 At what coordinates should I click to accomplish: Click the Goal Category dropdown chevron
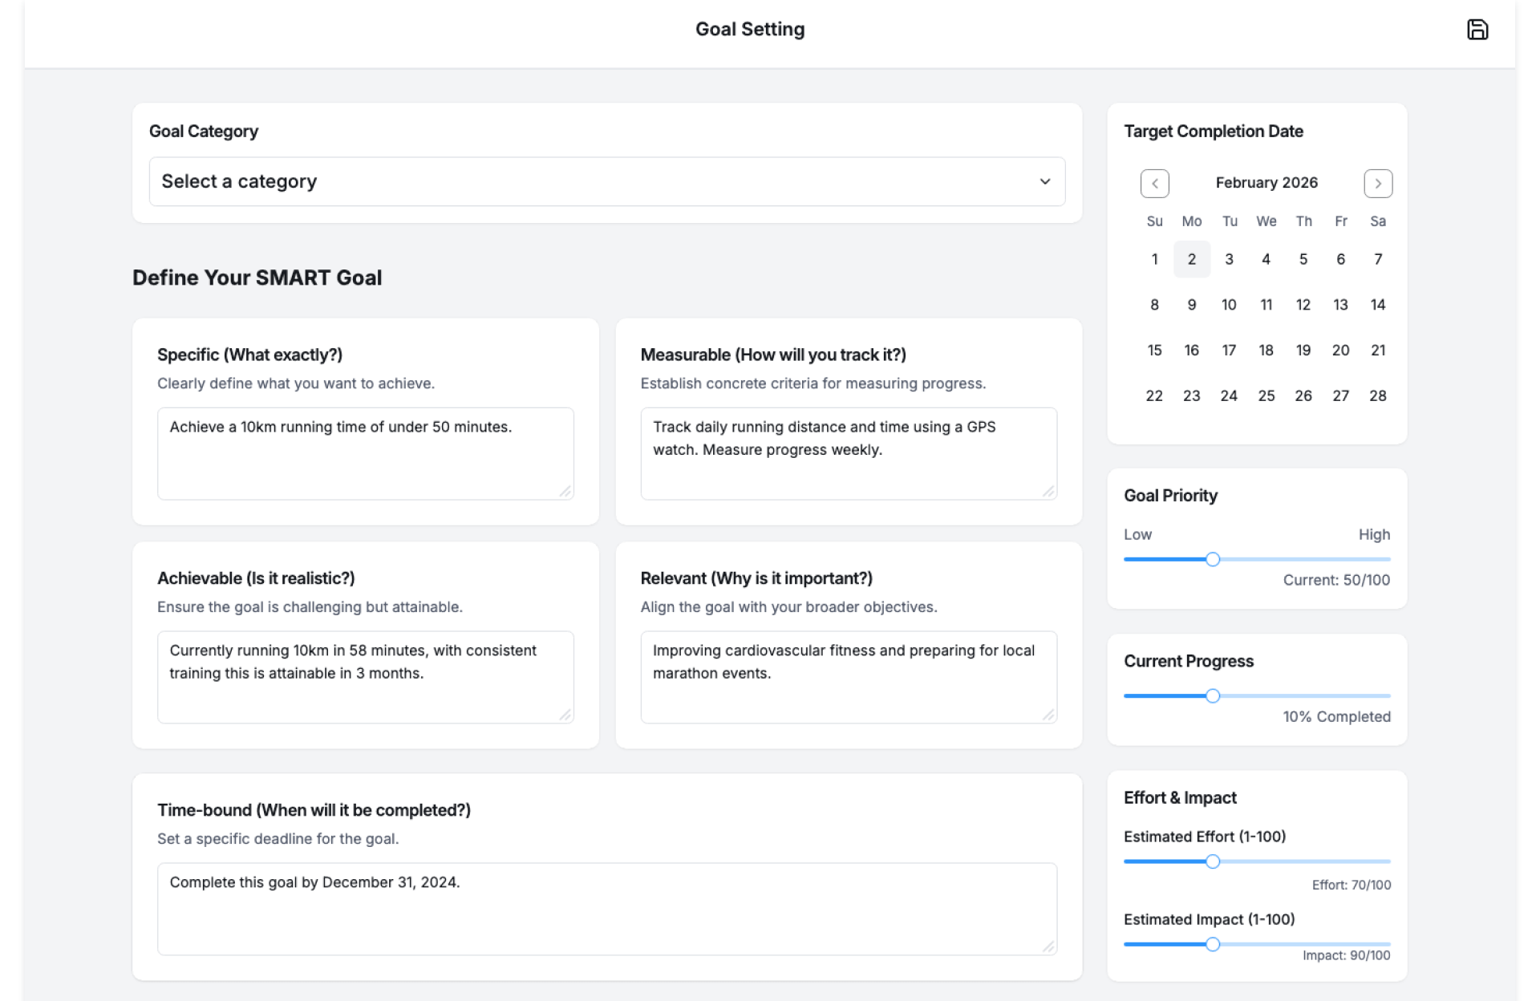tap(1044, 181)
